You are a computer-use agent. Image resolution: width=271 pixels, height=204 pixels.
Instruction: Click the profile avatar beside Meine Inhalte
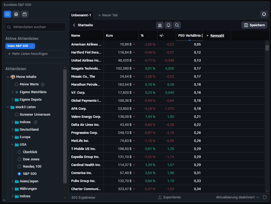pos(13,77)
